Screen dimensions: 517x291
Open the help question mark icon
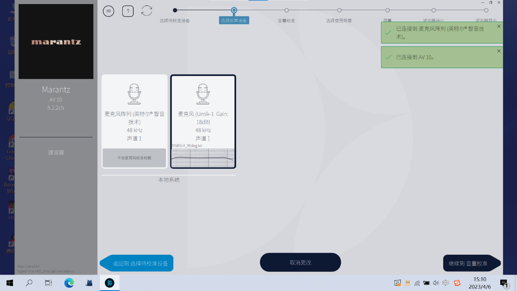click(x=128, y=11)
